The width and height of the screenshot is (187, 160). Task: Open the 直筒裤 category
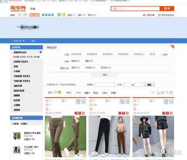[17, 110]
